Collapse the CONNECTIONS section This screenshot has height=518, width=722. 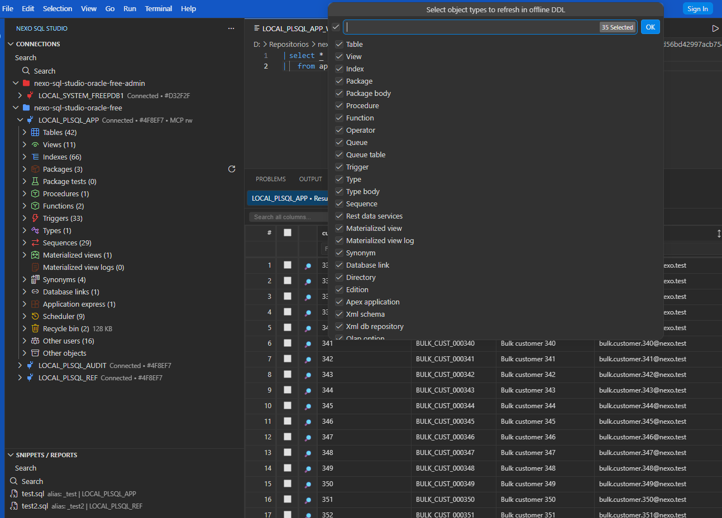11,44
